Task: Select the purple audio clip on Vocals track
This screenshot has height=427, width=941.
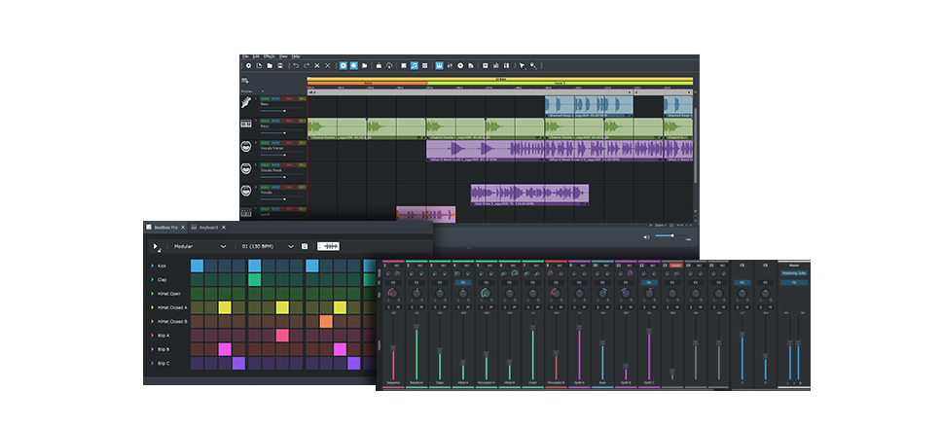Action: [529, 195]
